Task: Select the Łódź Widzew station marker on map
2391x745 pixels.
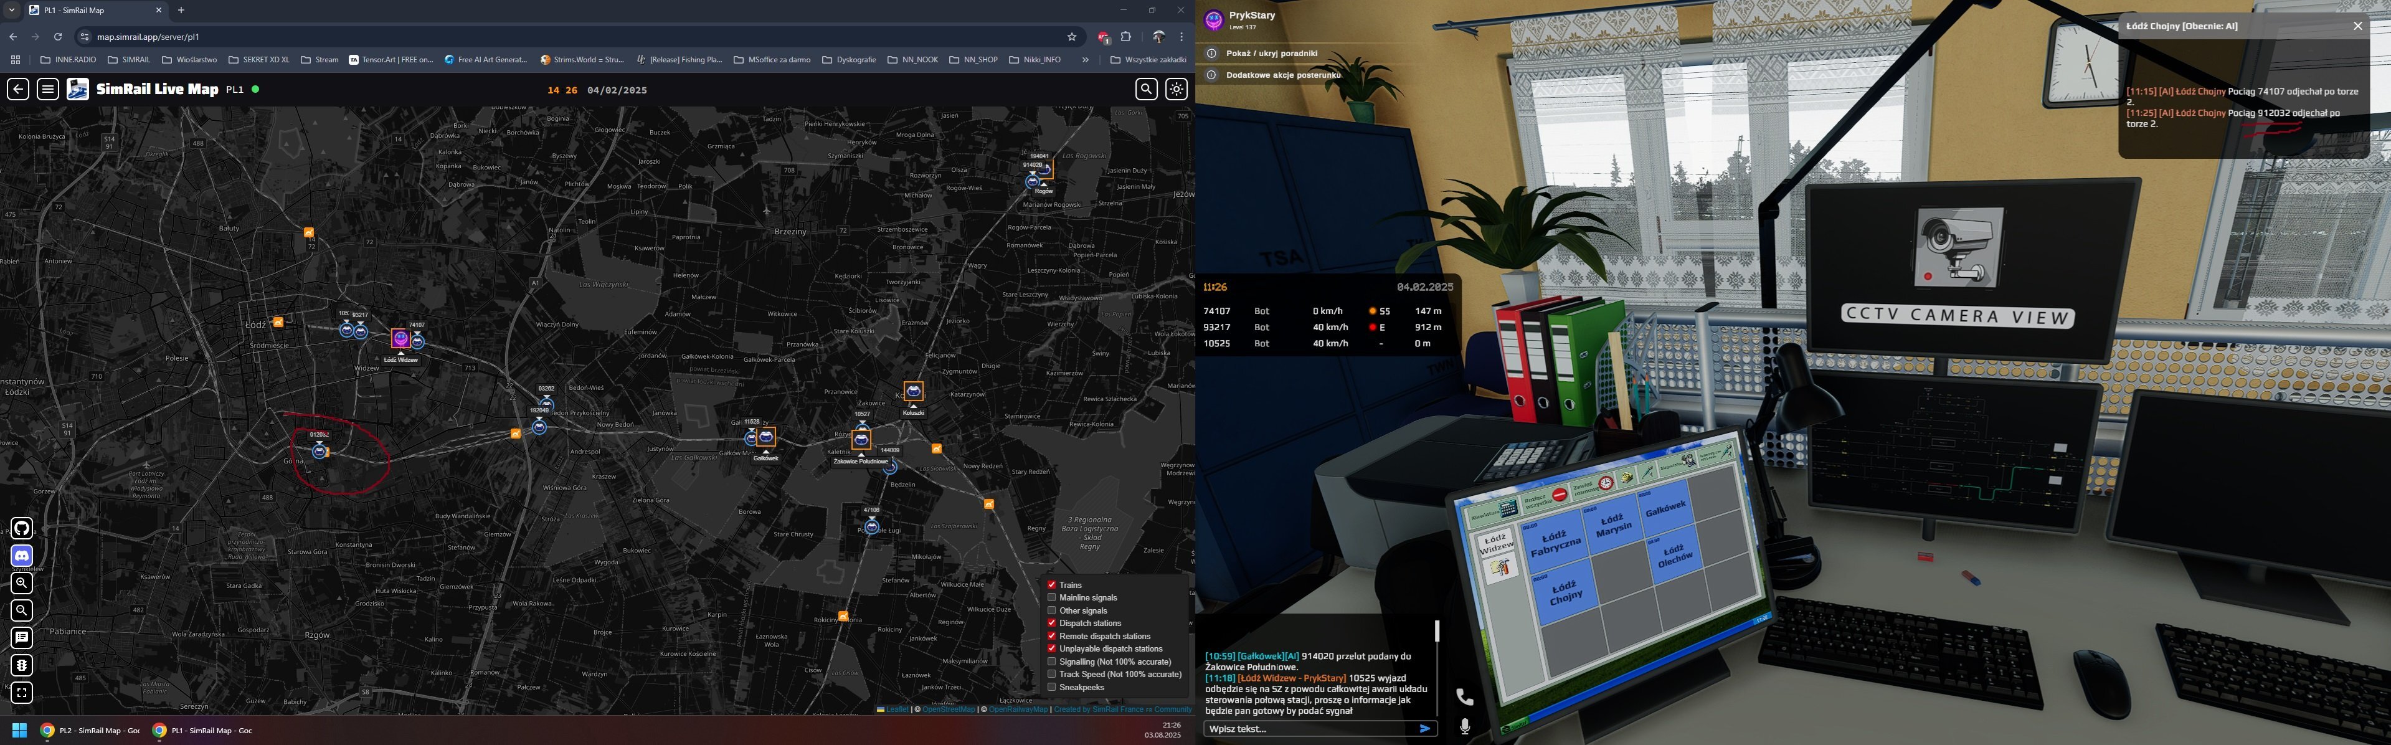Action: (x=401, y=339)
